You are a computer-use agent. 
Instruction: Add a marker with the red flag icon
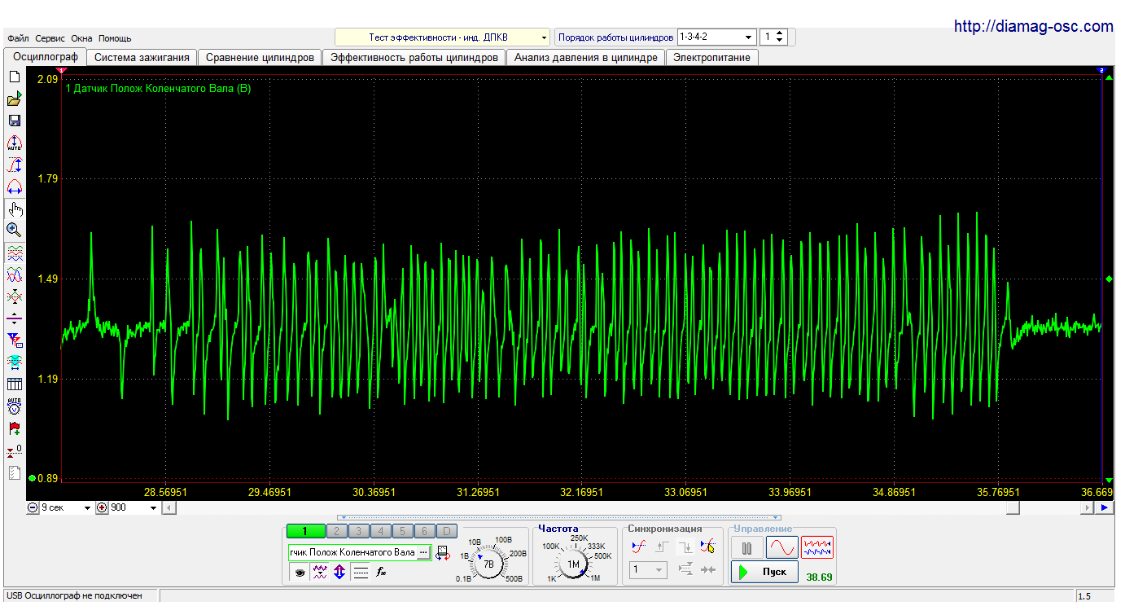pos(14,428)
